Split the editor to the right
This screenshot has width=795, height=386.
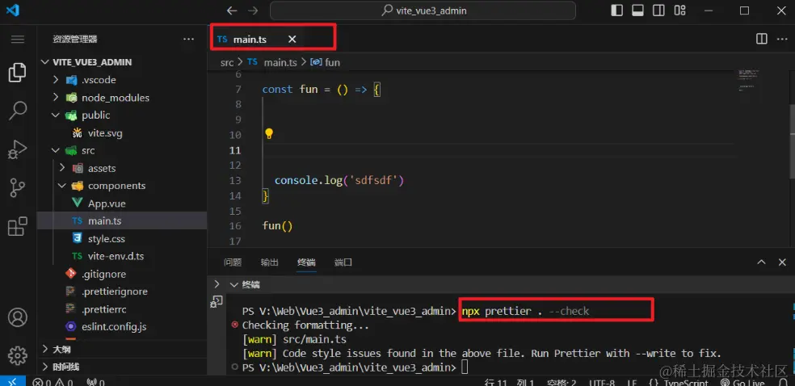tap(762, 39)
